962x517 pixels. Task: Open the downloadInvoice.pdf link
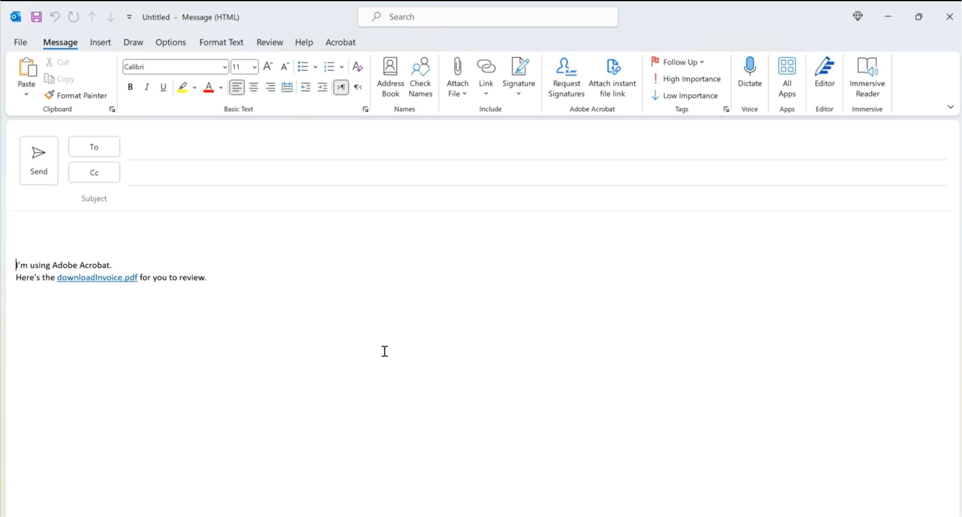coord(97,277)
